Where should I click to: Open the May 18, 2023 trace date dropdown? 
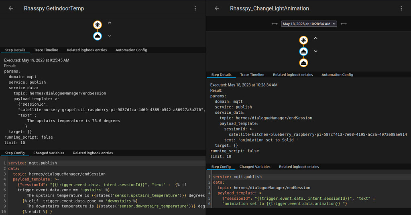coord(309,24)
